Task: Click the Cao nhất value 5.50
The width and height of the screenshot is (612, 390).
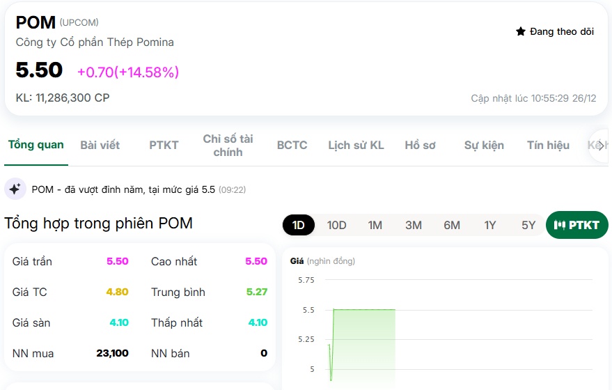Action: click(256, 261)
